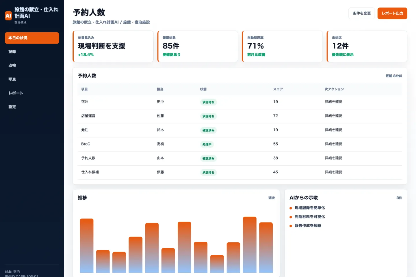
Task: Click the スコア column header
Action: click(278, 89)
